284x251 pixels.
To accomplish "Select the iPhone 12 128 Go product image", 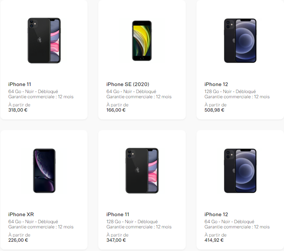I will 240,40.
